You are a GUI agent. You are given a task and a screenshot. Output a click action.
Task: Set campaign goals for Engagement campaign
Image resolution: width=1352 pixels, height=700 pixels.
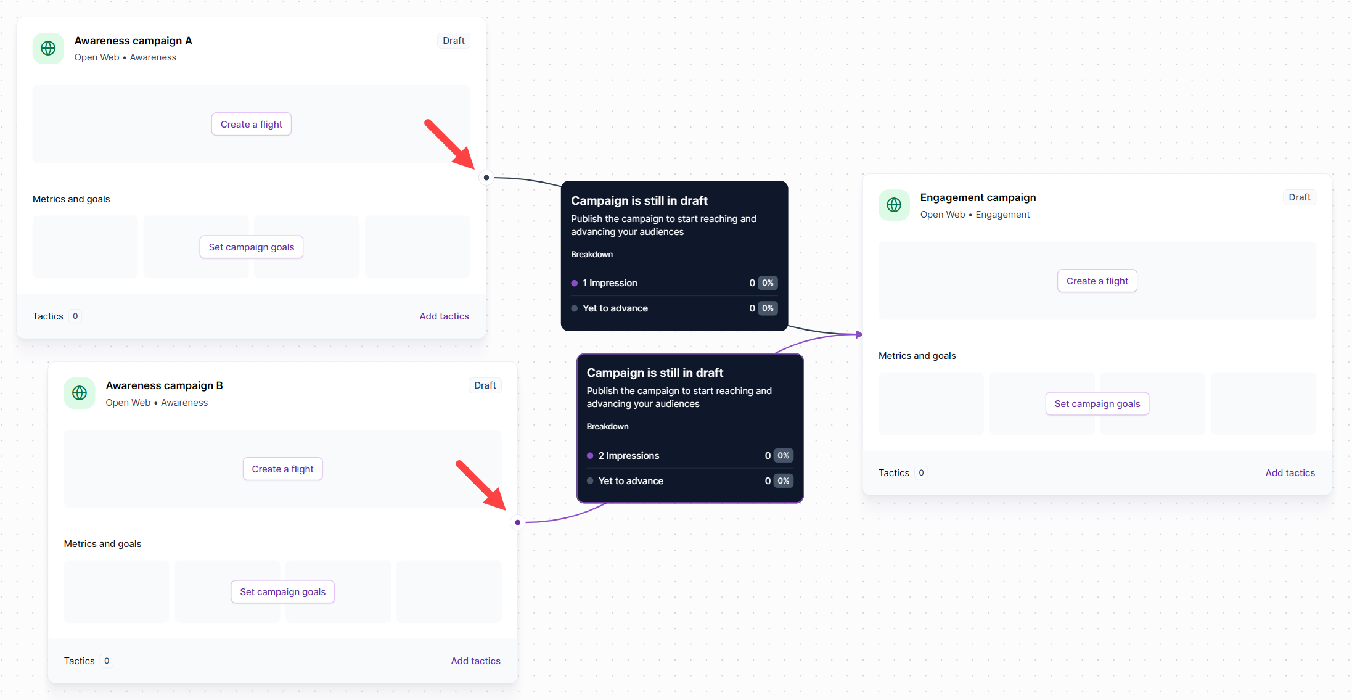[1097, 404]
